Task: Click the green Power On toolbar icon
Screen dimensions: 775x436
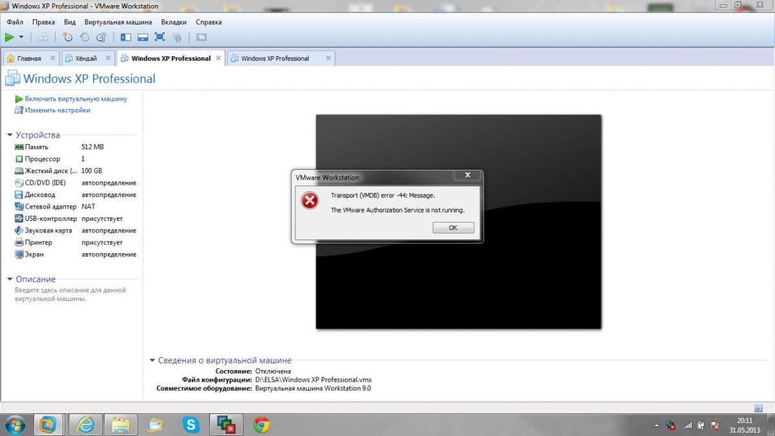Action: (x=10, y=37)
